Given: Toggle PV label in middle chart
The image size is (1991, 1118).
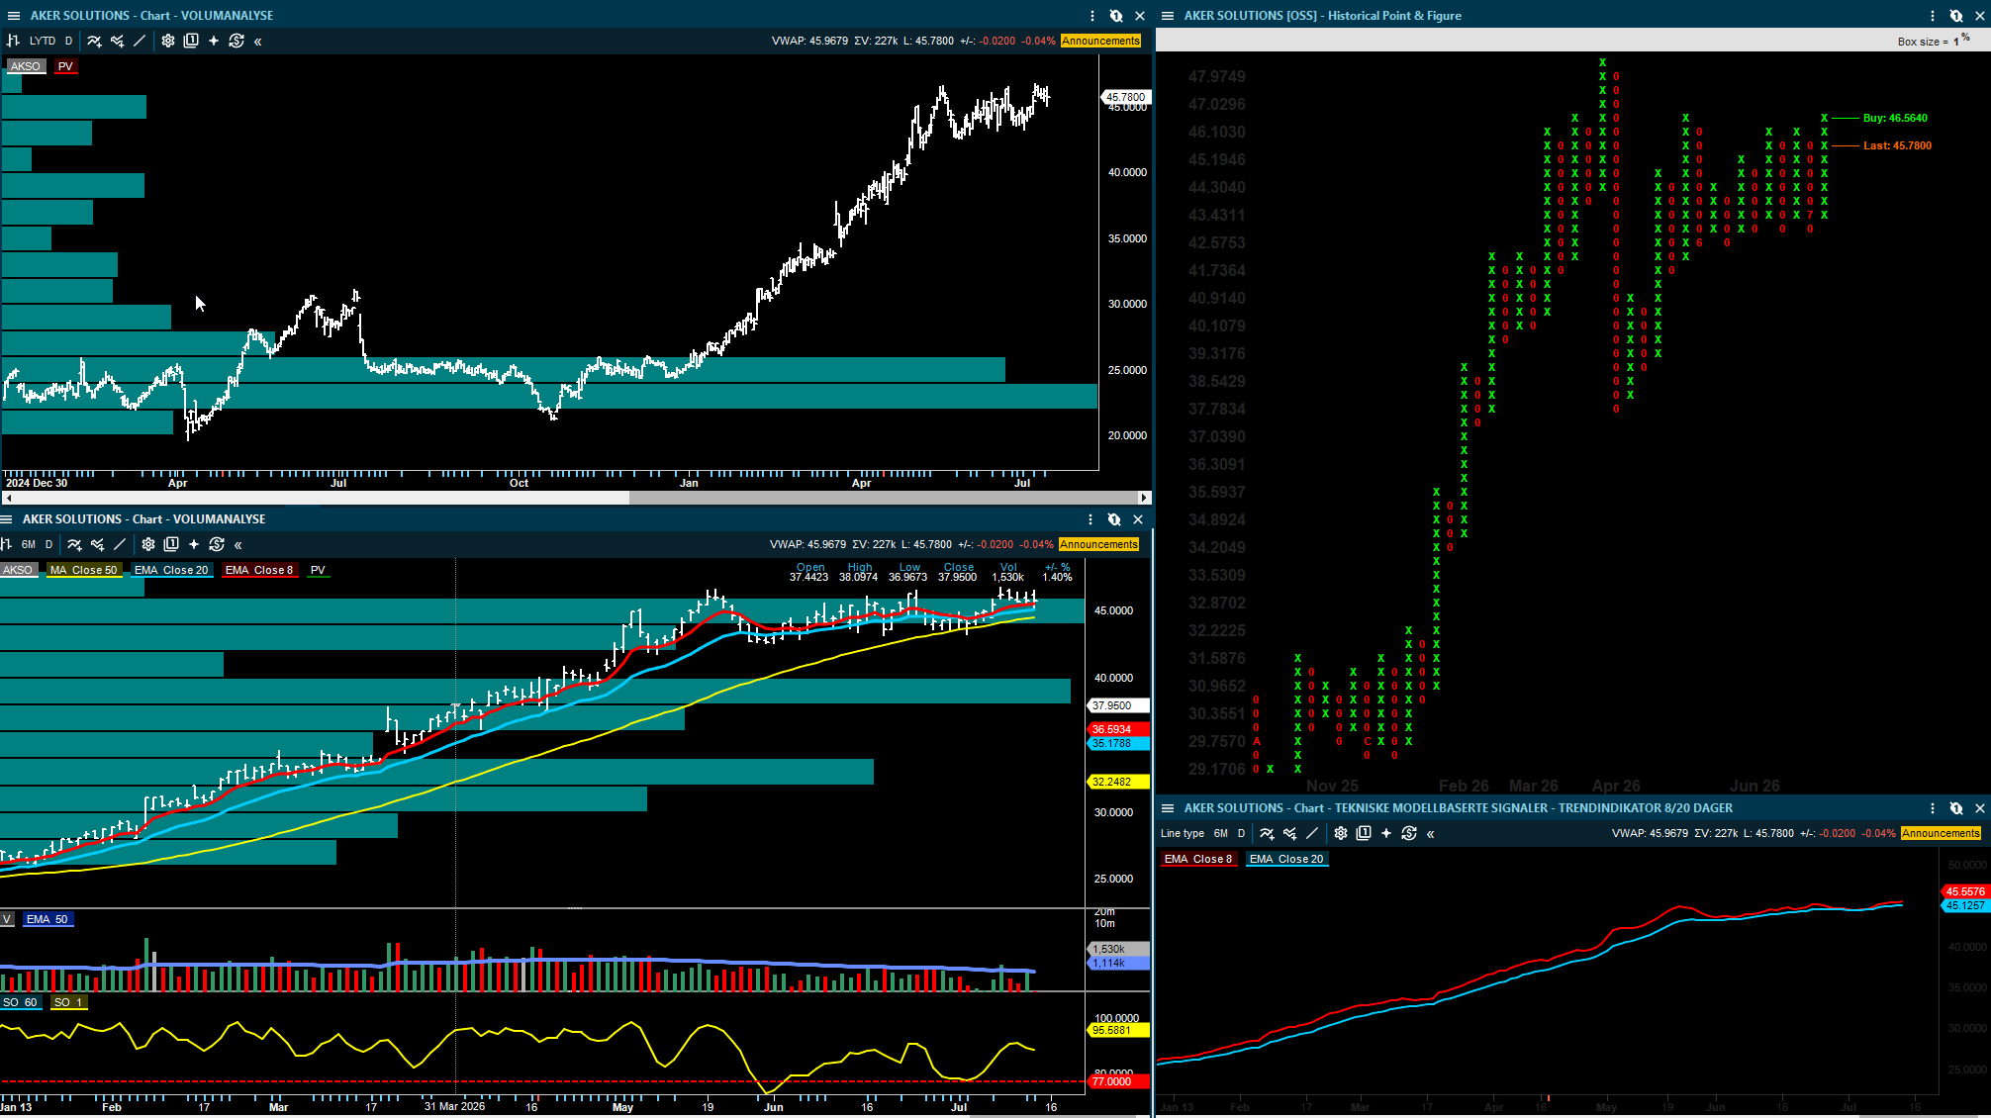Looking at the screenshot, I should click(318, 570).
